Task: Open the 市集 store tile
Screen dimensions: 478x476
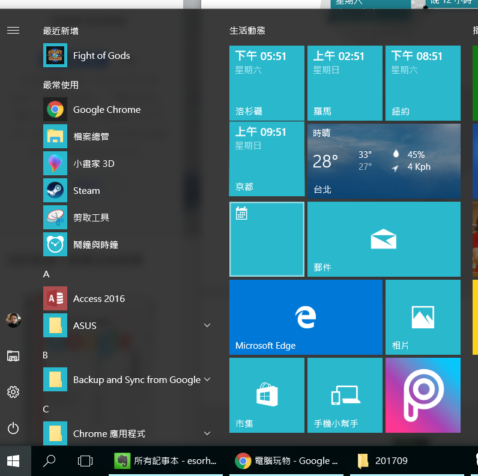Action: [267, 395]
